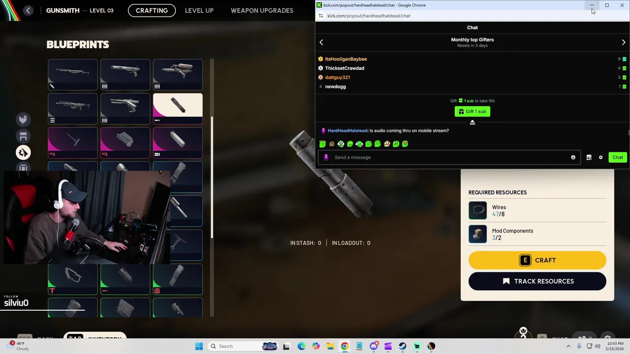This screenshot has height=354, width=630.
Task: Show hidden system tray icons
Action: point(568,346)
